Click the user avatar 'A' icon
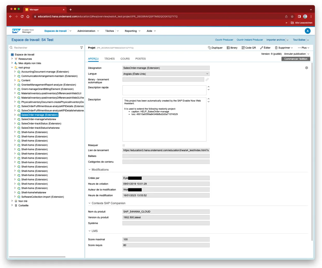322x268 pixels. pos(307,31)
